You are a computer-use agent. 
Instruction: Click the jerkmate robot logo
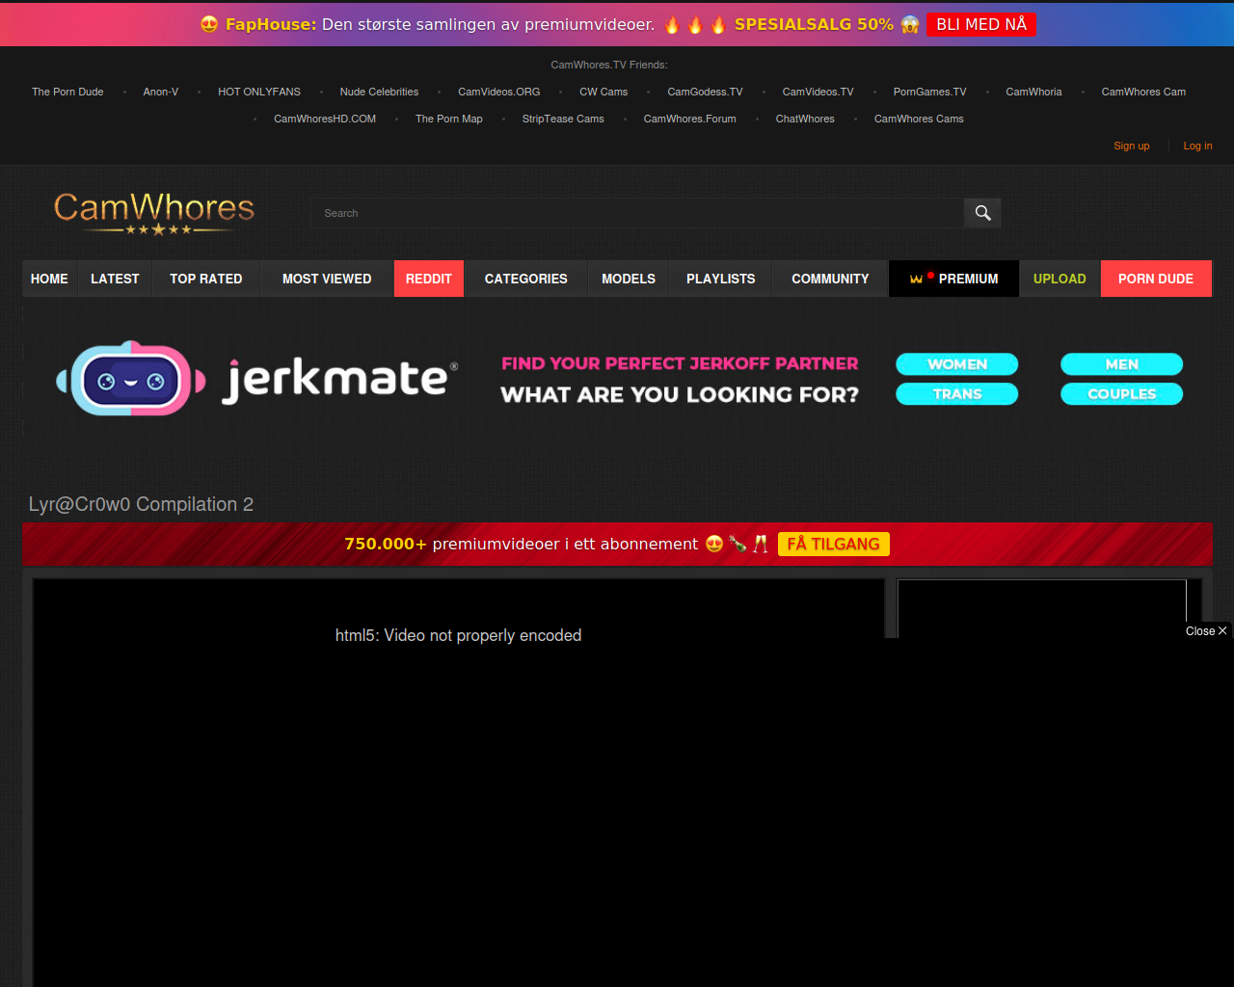[x=131, y=379]
